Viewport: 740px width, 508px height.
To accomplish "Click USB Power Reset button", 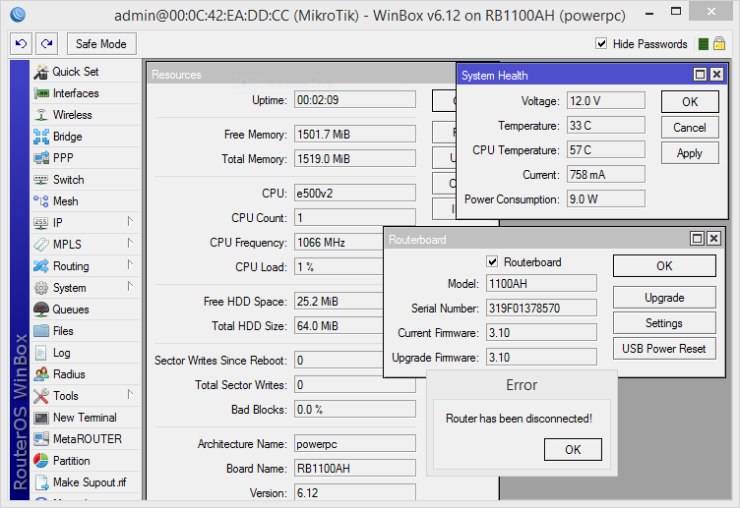I will point(664,349).
